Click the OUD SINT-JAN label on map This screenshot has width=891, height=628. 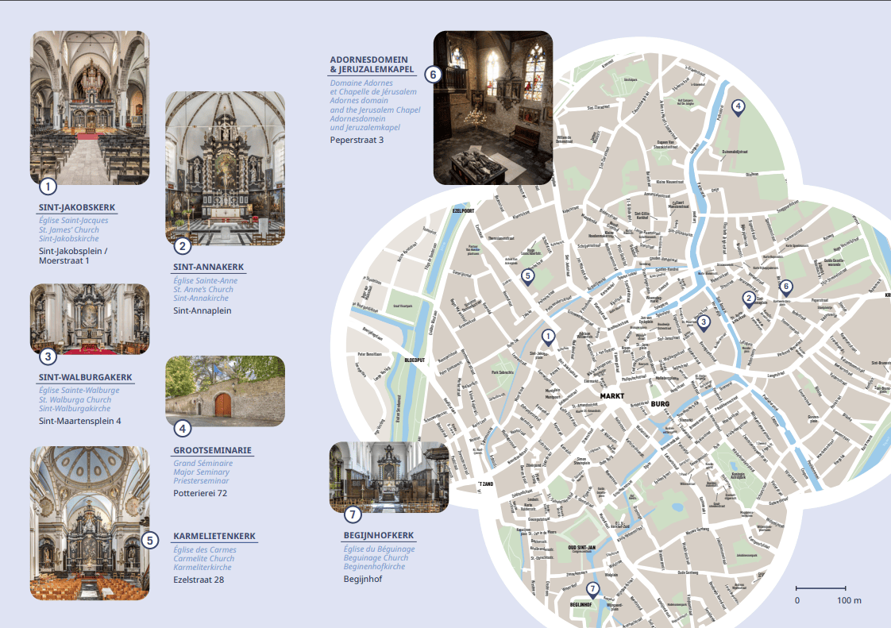point(582,548)
